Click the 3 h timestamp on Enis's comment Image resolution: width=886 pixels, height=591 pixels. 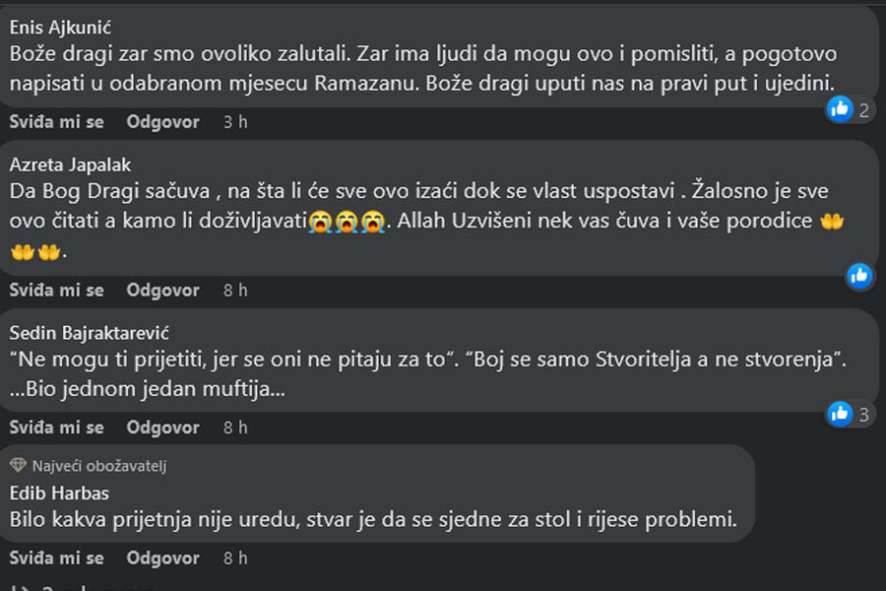[x=235, y=121]
